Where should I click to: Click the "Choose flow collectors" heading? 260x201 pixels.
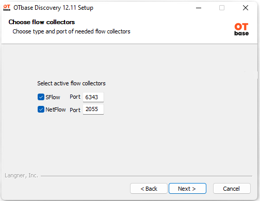click(42, 22)
